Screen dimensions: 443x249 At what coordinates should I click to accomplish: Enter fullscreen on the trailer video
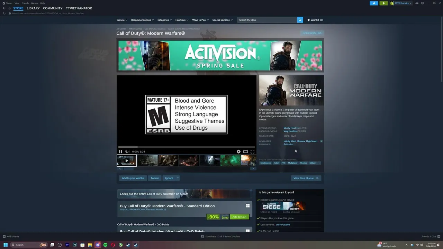click(x=252, y=151)
